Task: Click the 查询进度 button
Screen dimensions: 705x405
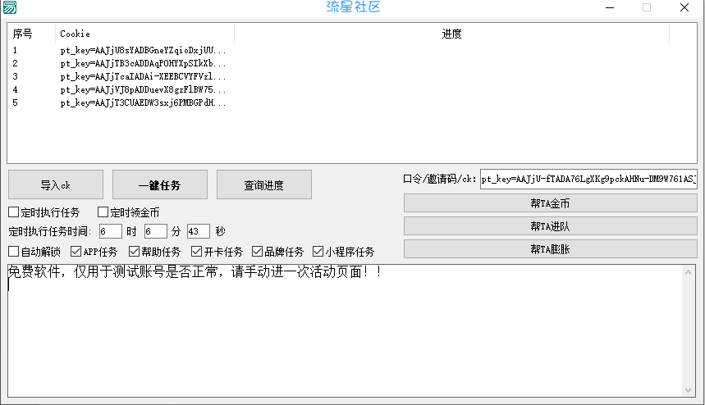Action: 263,184
